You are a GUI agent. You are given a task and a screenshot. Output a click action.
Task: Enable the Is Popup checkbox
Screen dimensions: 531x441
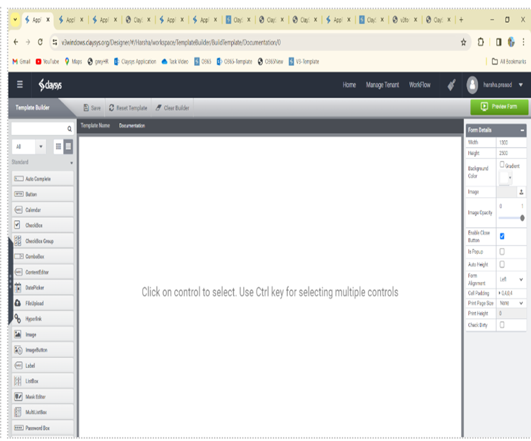pos(502,252)
